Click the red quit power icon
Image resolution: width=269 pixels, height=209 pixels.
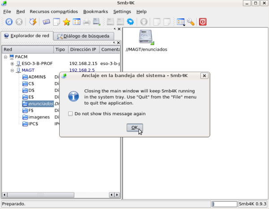(x=203, y=22)
